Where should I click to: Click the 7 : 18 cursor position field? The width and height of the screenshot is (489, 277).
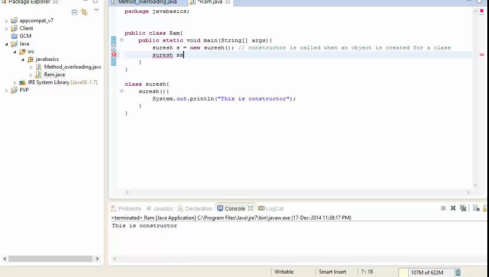(367, 272)
